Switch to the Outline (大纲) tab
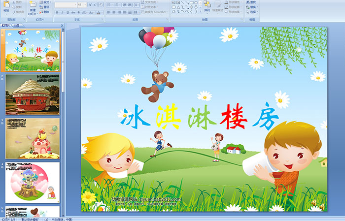This screenshot has width=345, height=221. pos(16,25)
